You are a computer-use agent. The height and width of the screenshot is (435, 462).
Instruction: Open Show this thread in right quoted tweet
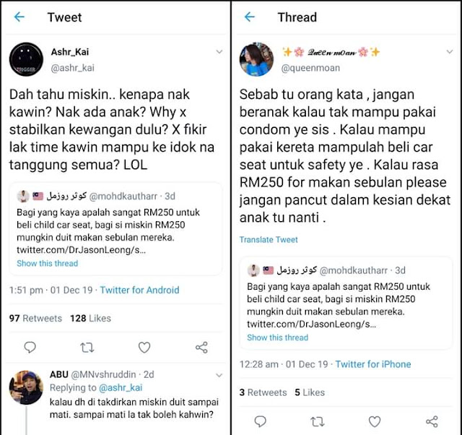pyautogui.click(x=277, y=337)
